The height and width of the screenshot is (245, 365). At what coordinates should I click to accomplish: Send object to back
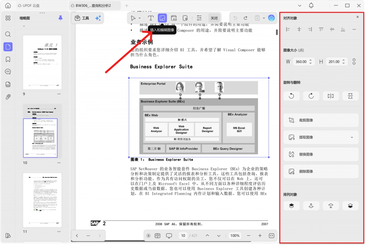point(350,206)
